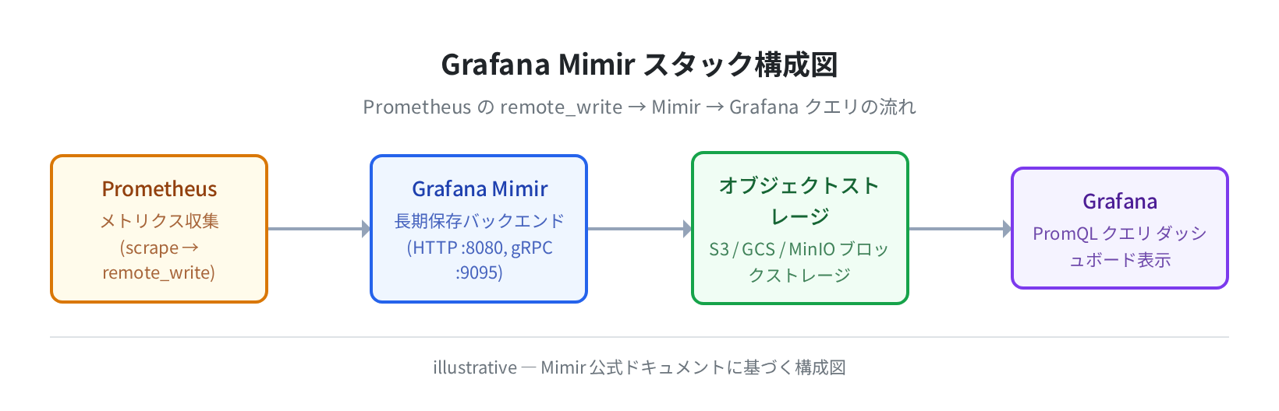Viewport: 1279px width, 411px height.
Task: Click arrowhead pointing into purple Grafana box
Action: tap(1007, 229)
